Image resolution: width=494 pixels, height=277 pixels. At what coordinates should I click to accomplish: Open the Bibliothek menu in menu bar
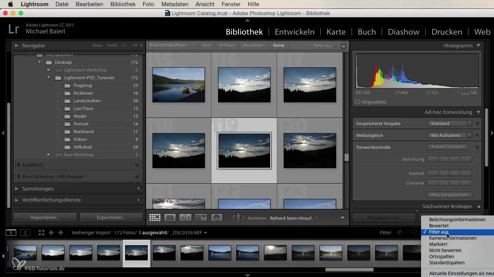123,4
